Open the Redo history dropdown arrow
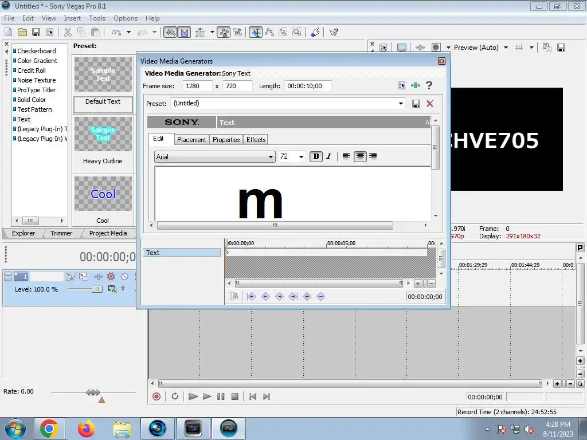 (154, 32)
